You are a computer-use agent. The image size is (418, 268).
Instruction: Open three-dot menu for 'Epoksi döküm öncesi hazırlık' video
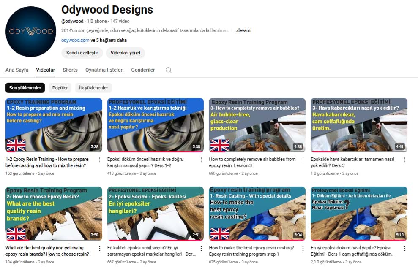(x=201, y=160)
